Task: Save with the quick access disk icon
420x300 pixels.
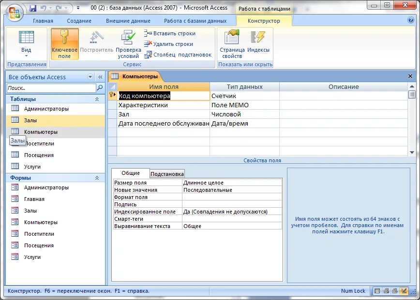Action: click(33, 8)
